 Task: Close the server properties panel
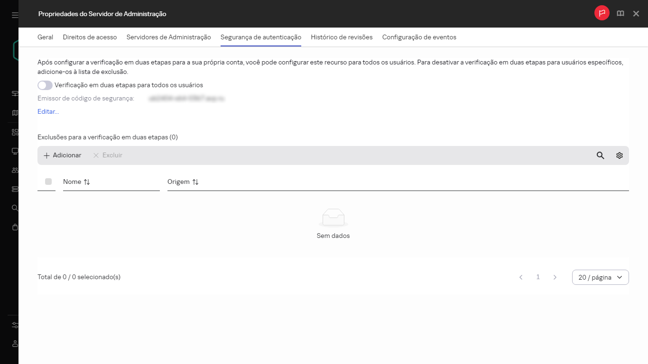tap(636, 14)
